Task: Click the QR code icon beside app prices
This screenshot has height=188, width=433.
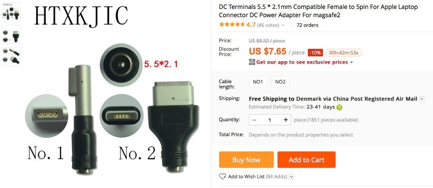Action: 252,62
